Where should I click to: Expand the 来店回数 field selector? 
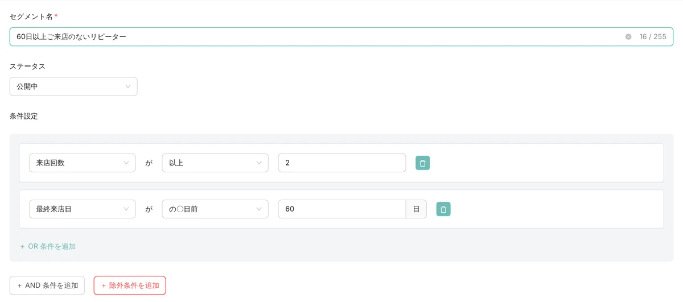83,163
